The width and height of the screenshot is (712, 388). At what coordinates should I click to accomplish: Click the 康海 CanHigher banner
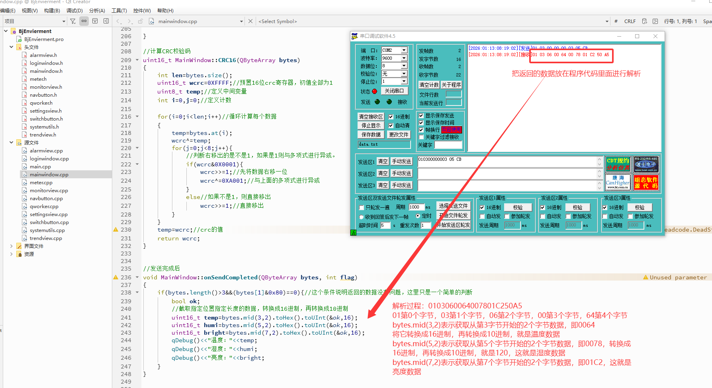pyautogui.click(x=618, y=182)
